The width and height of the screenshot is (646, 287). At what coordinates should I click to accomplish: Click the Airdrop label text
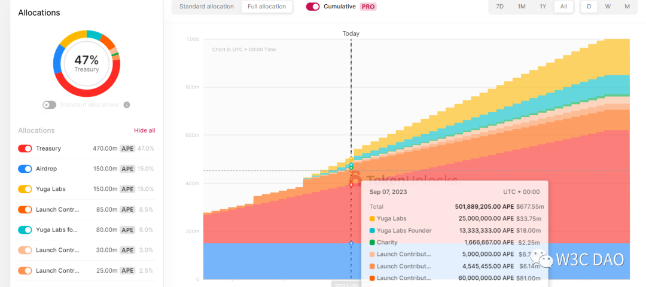click(47, 169)
